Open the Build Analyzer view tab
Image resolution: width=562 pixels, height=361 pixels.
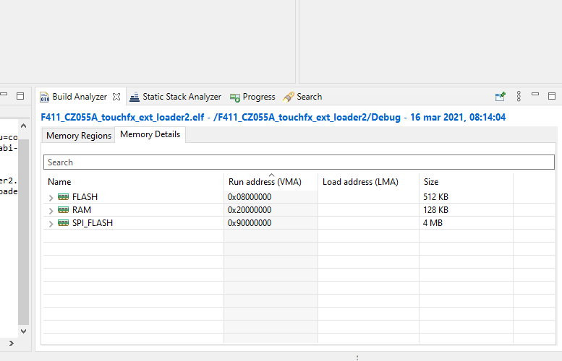click(80, 97)
